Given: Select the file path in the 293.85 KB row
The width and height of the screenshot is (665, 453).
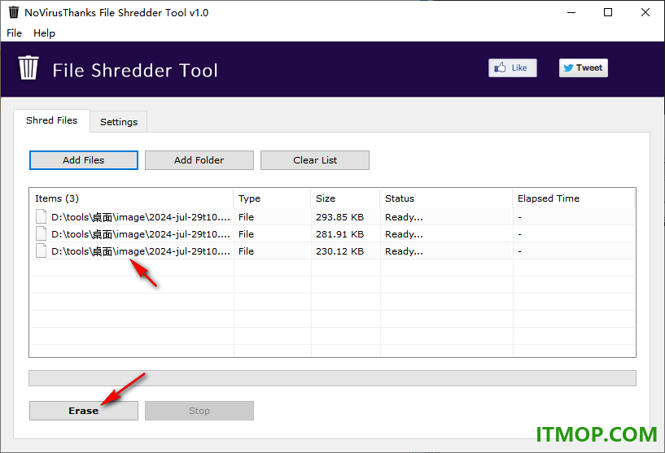Looking at the screenshot, I should click(140, 217).
